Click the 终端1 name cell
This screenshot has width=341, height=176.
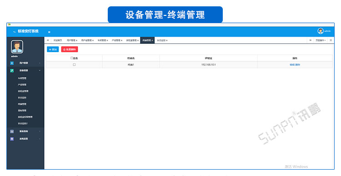point(131,65)
